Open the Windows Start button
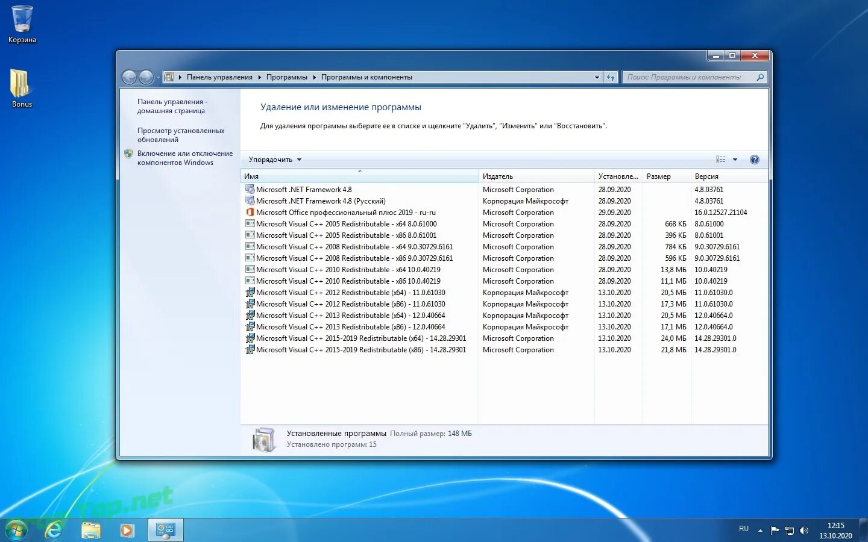This screenshot has width=868, height=542. pos(16,530)
